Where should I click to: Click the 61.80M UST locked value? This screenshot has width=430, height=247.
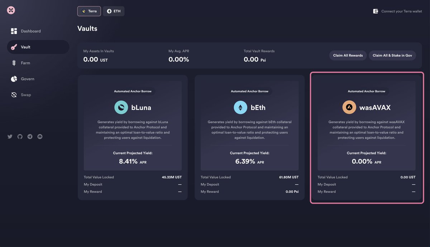(x=288, y=177)
